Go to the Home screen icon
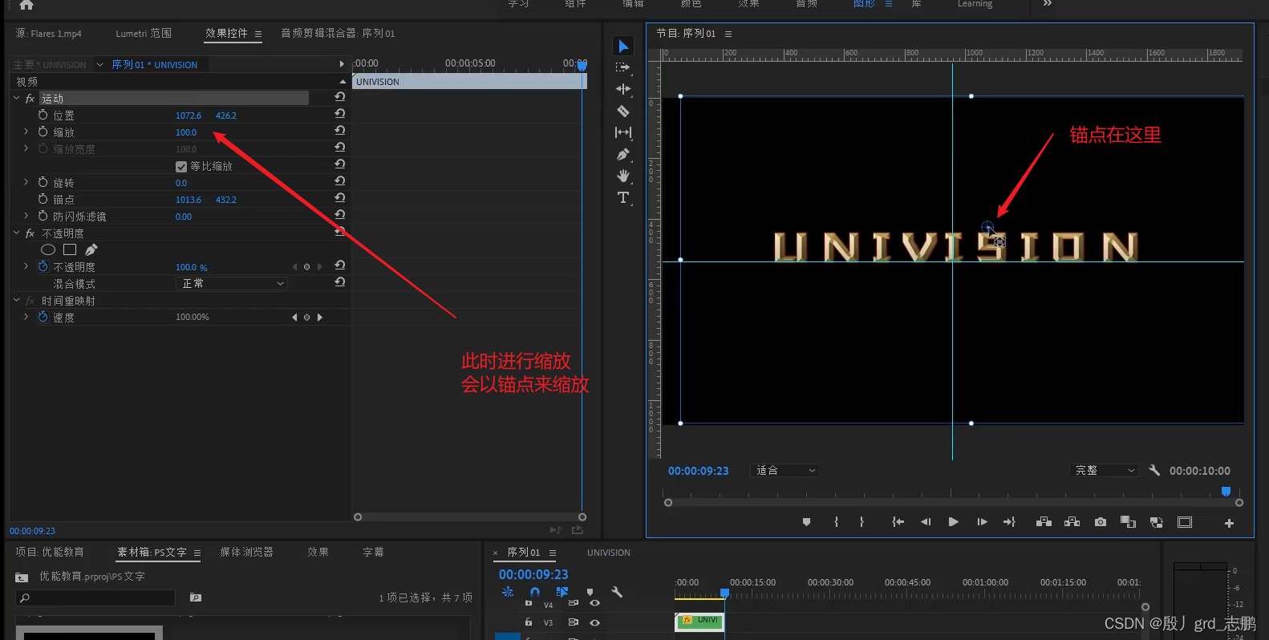This screenshot has height=640, width=1269. click(26, 5)
